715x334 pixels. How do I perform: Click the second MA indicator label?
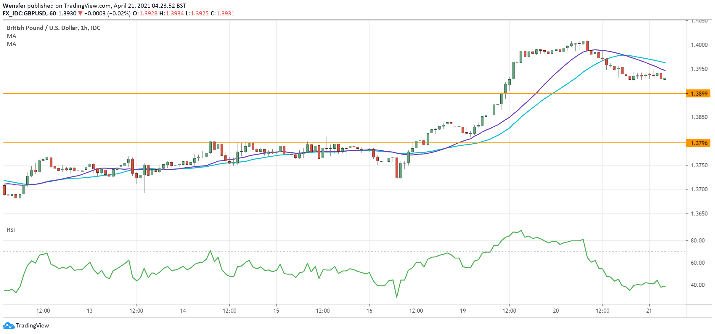click(x=10, y=44)
